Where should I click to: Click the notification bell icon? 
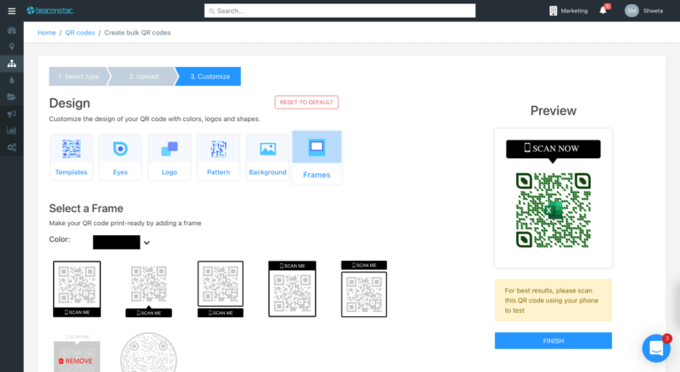603,11
